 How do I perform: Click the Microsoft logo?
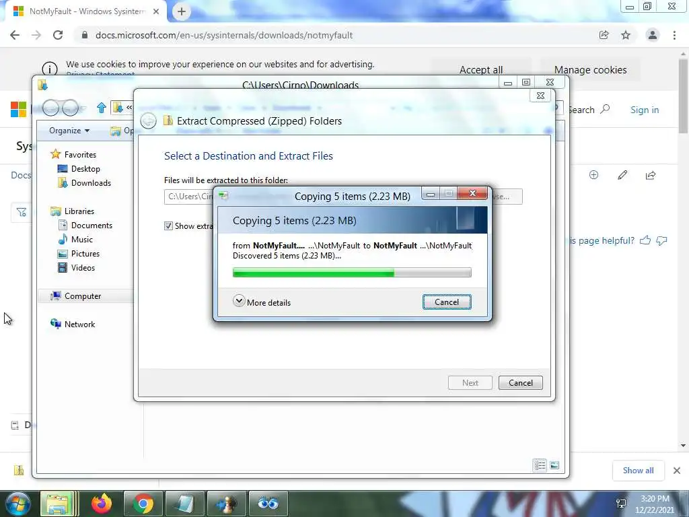pos(18,110)
